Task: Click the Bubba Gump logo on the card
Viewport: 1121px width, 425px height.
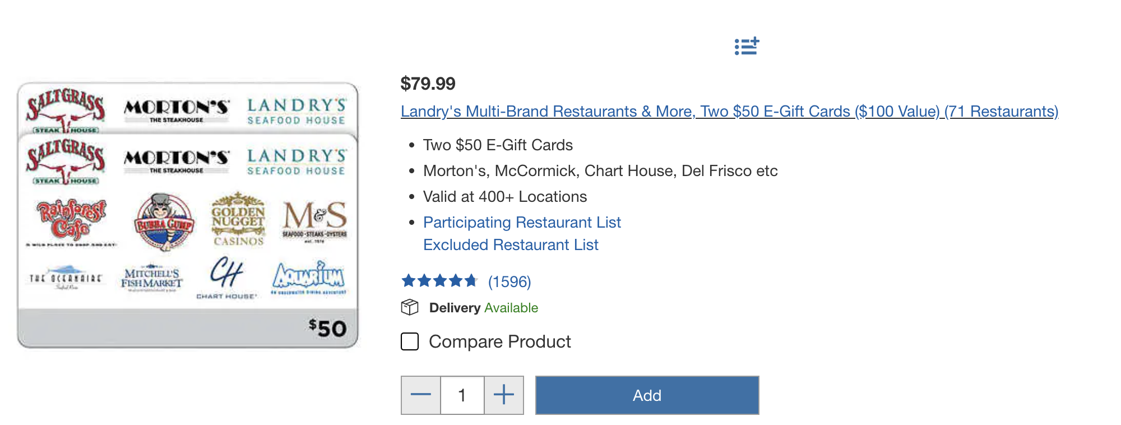Action: tap(164, 223)
